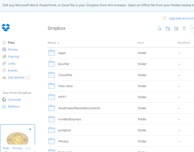Open the Get Started guide
The width and height of the screenshot is (194, 152).
16,77
